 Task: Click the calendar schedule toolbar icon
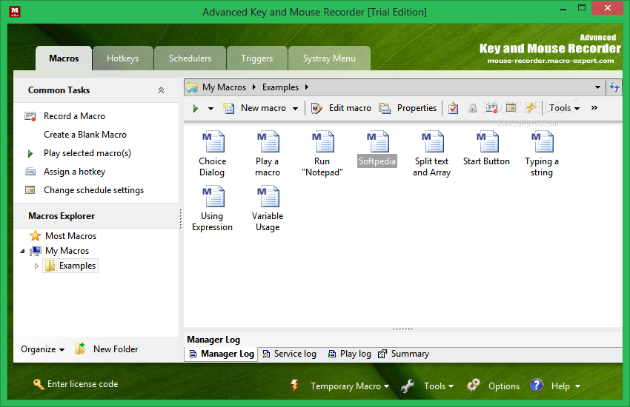click(511, 107)
